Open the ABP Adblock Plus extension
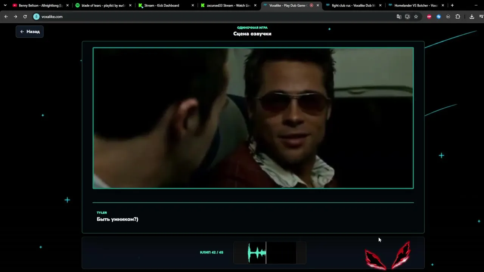This screenshot has width=484, height=272. [x=429, y=17]
